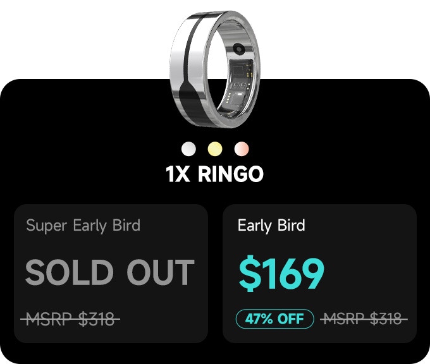Select the Early Bird pricing card
This screenshot has height=364, width=430.
319,273
